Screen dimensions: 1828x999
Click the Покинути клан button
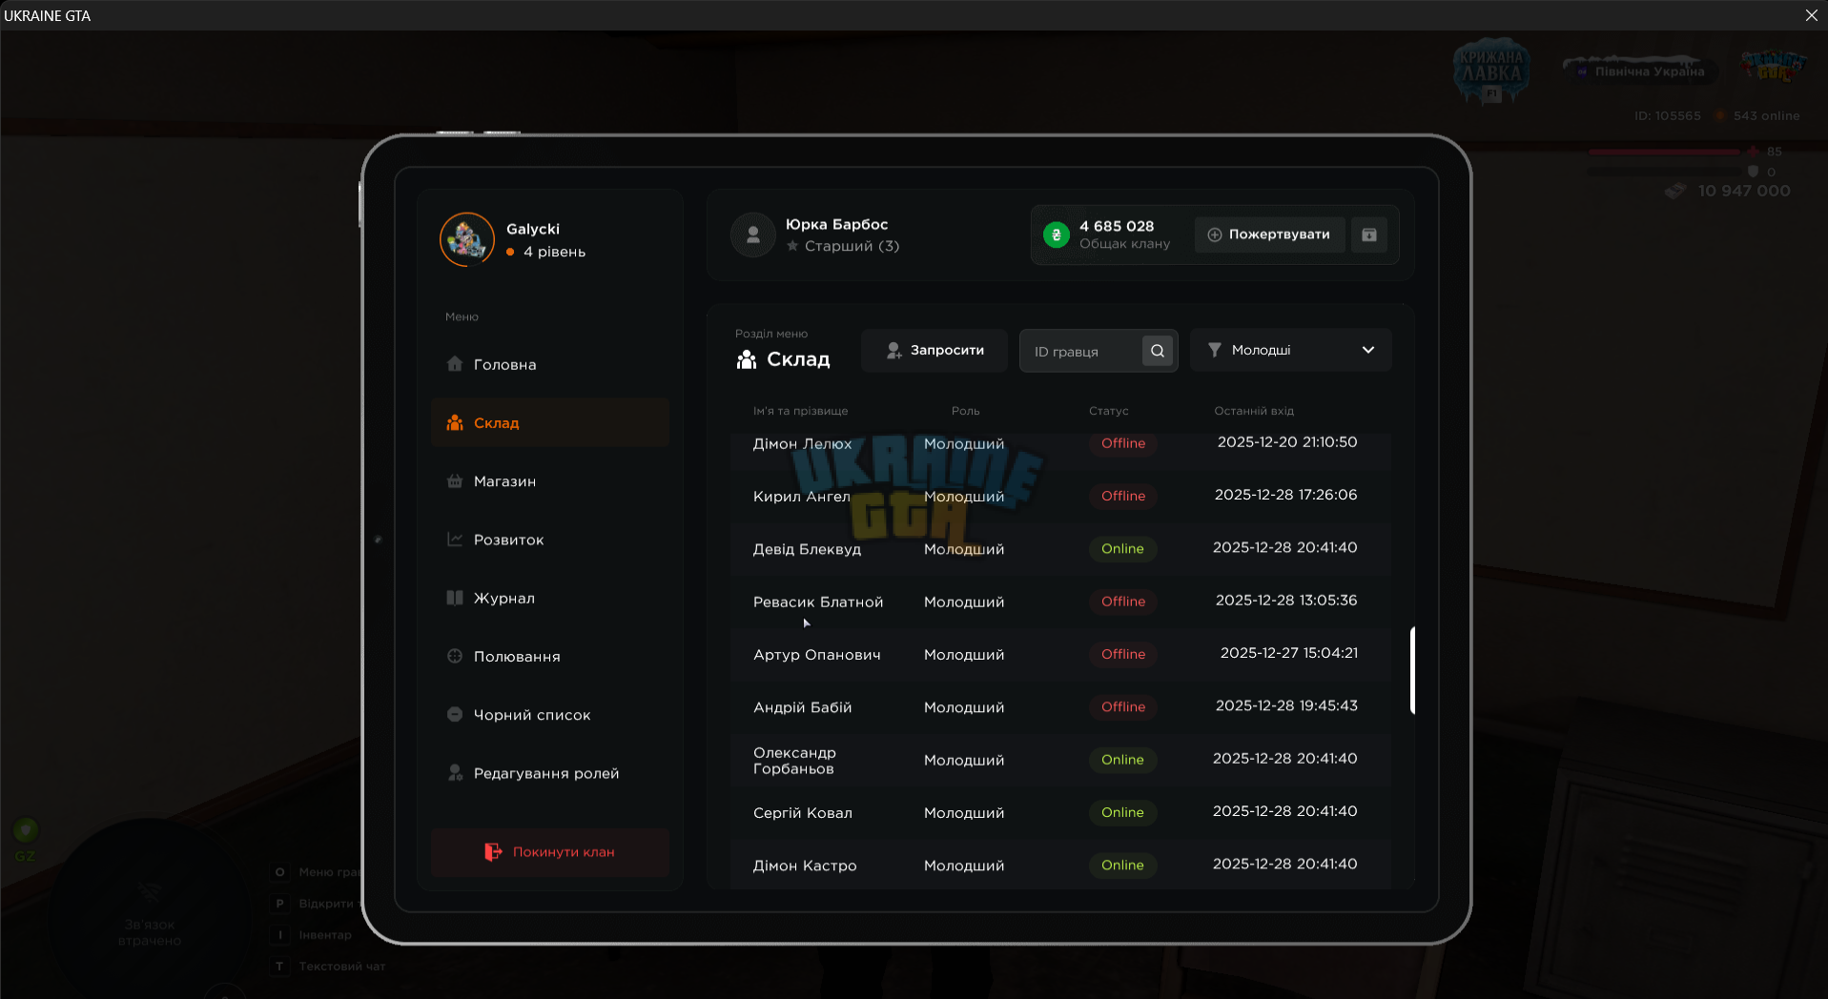tap(549, 852)
